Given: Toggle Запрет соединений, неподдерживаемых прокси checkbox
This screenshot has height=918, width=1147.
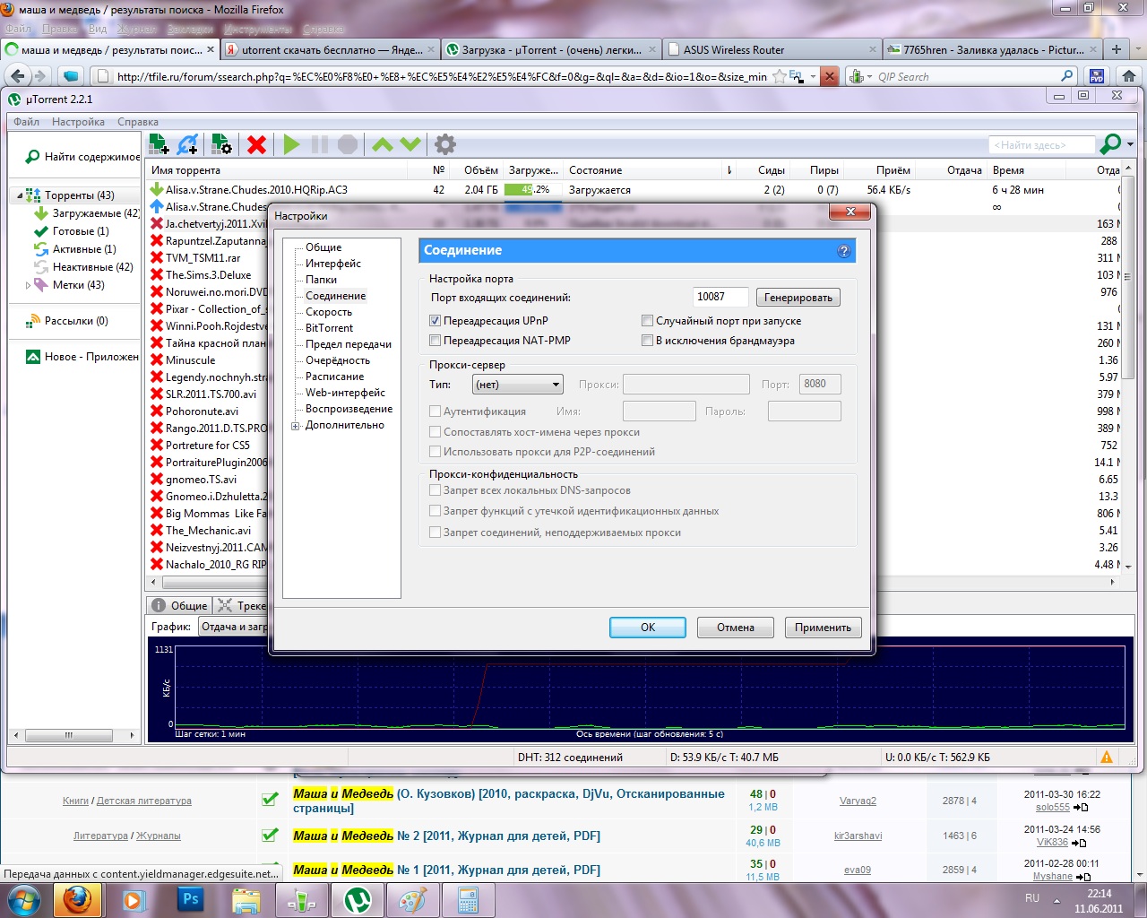Looking at the screenshot, I should (x=436, y=533).
